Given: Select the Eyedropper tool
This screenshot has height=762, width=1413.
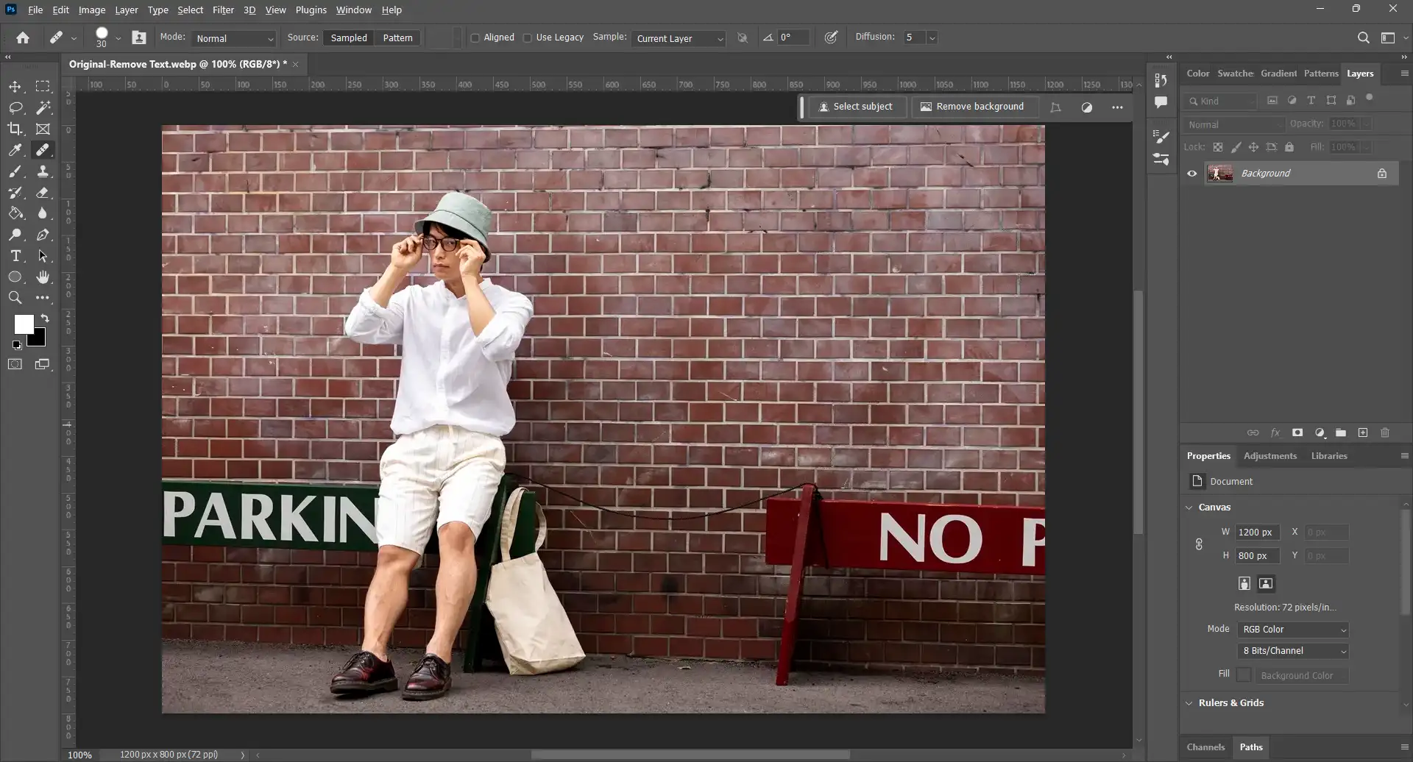Looking at the screenshot, I should [x=15, y=150].
